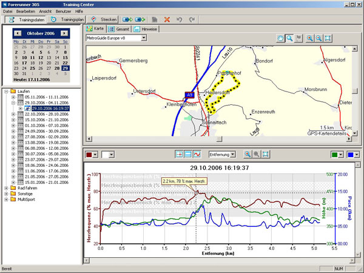The width and height of the screenshot is (364, 273).
Task: Open the Trainingsplan view
Action: [x=66, y=20]
